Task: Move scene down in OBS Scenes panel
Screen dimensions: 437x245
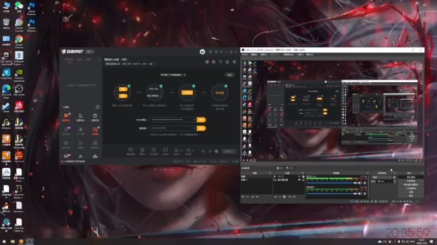Action: [x=257, y=197]
